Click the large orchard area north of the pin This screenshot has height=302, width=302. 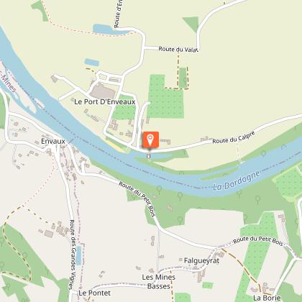coord(165,98)
